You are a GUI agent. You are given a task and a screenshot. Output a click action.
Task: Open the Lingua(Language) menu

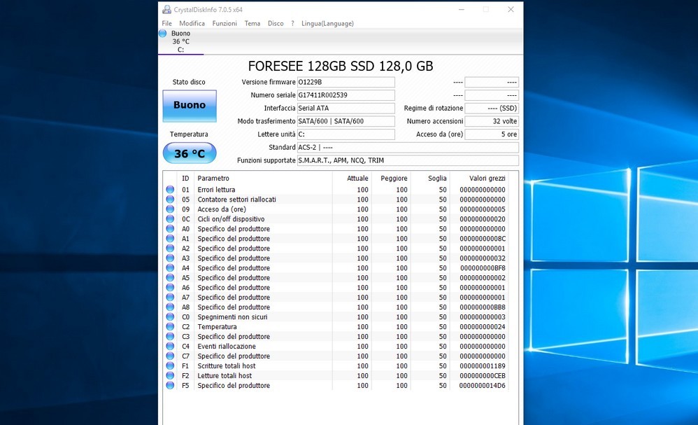327,23
